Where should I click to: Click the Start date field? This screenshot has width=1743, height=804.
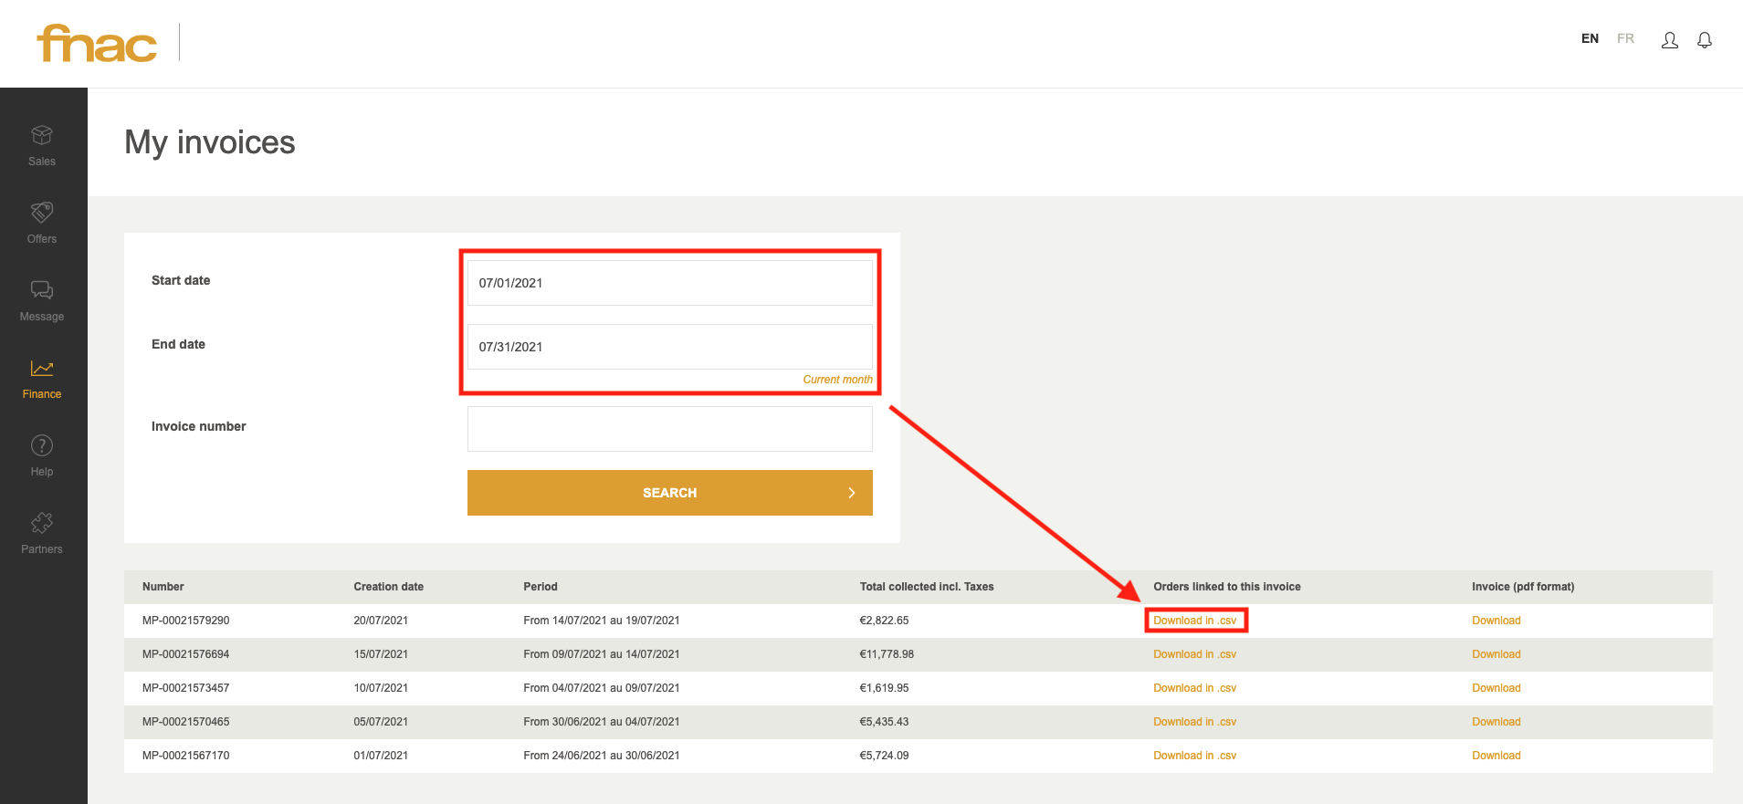670,283
